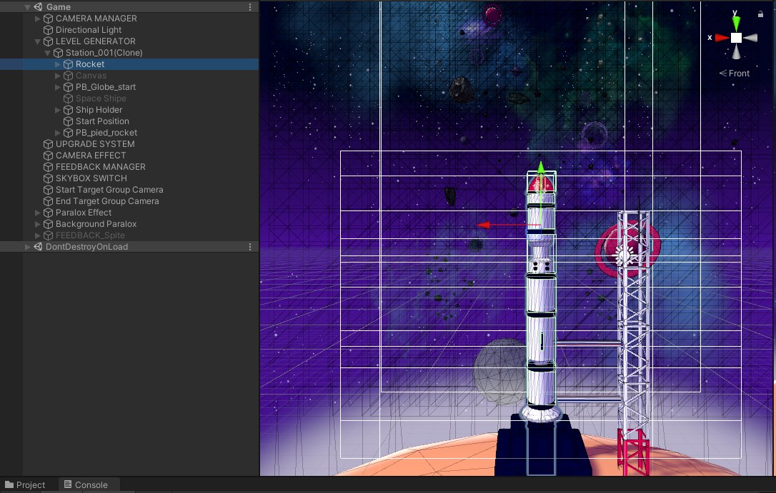The width and height of the screenshot is (776, 493).
Task: Collapse Station_001(Clone) children
Action: coord(47,53)
